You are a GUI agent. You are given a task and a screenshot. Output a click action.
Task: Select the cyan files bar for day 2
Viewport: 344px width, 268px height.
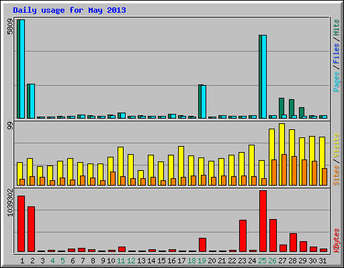click(x=32, y=101)
